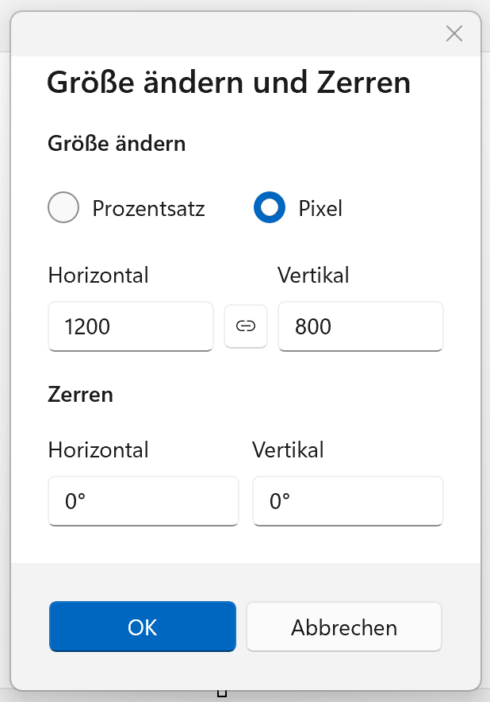Focus the Zerren Vertikal angle field
The image size is (490, 702).
click(x=348, y=501)
